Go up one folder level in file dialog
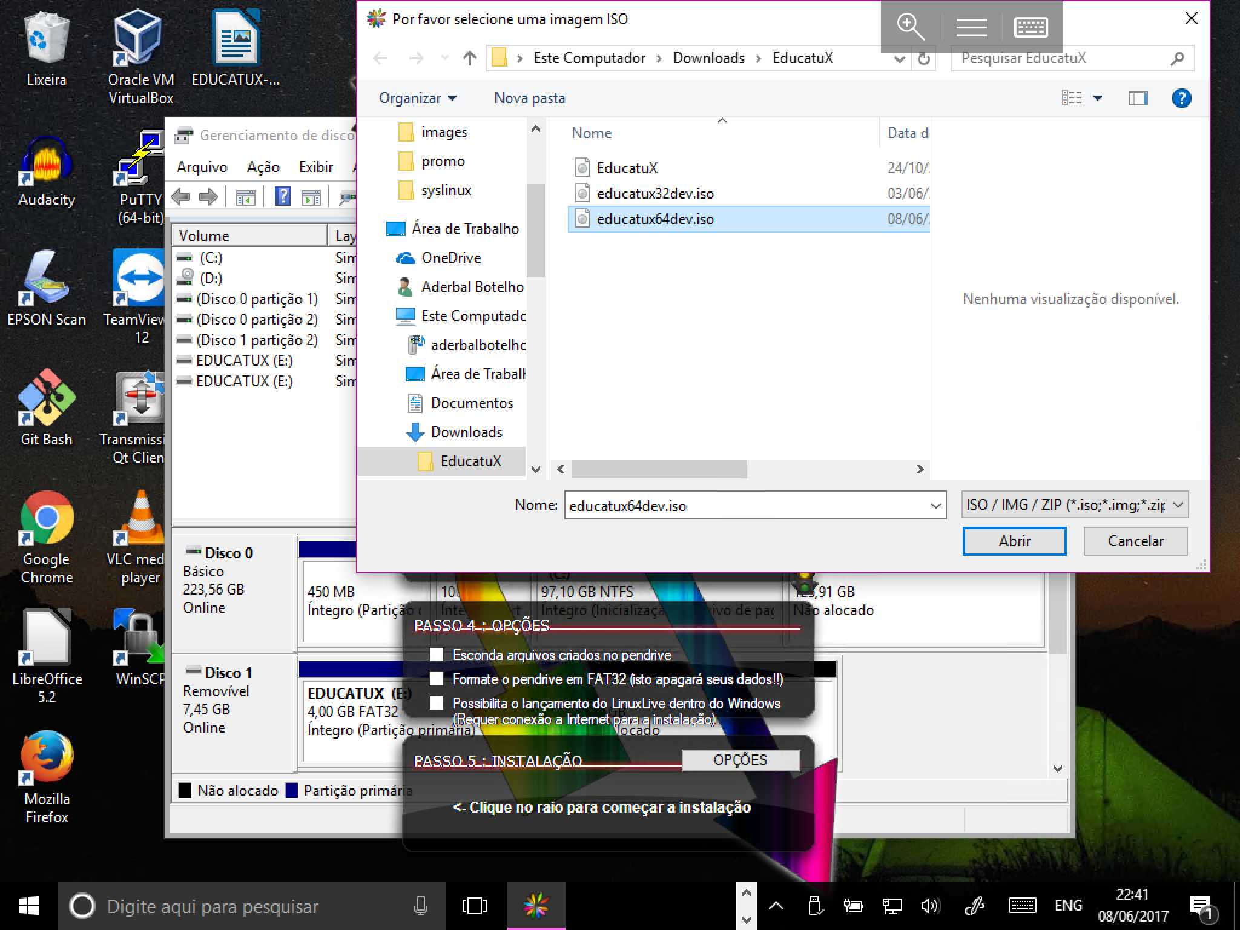Viewport: 1240px width, 930px height. point(469,58)
